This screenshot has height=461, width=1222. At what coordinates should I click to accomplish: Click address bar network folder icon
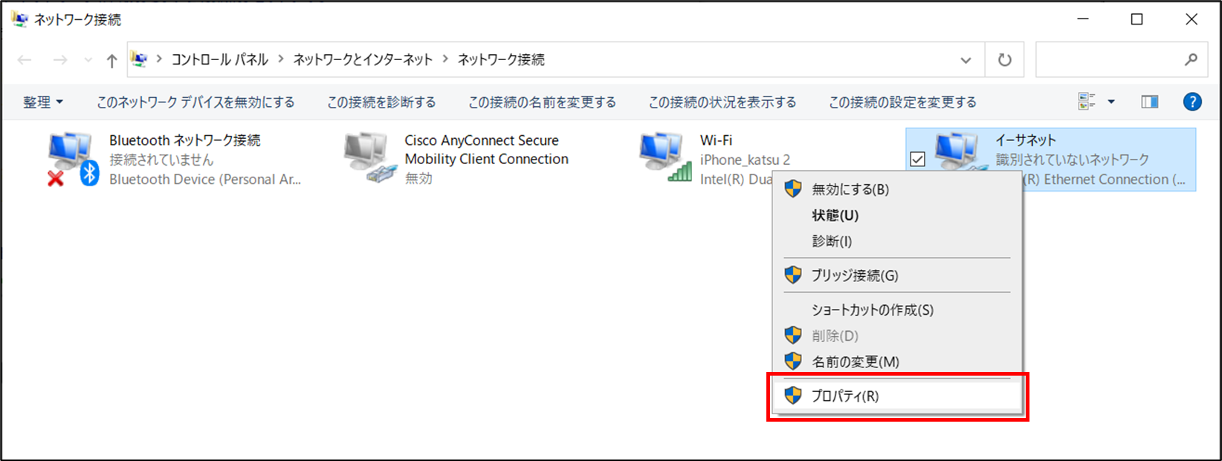coord(139,59)
